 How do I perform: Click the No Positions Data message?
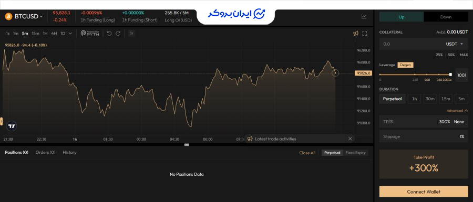click(x=187, y=174)
